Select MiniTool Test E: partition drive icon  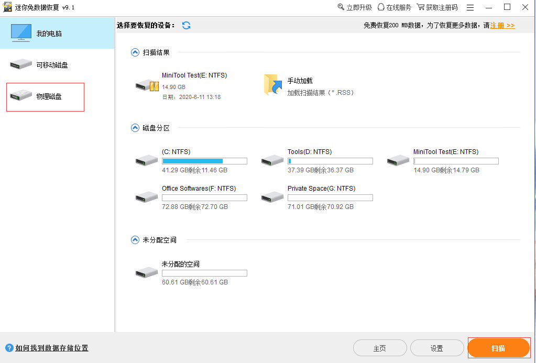point(398,160)
